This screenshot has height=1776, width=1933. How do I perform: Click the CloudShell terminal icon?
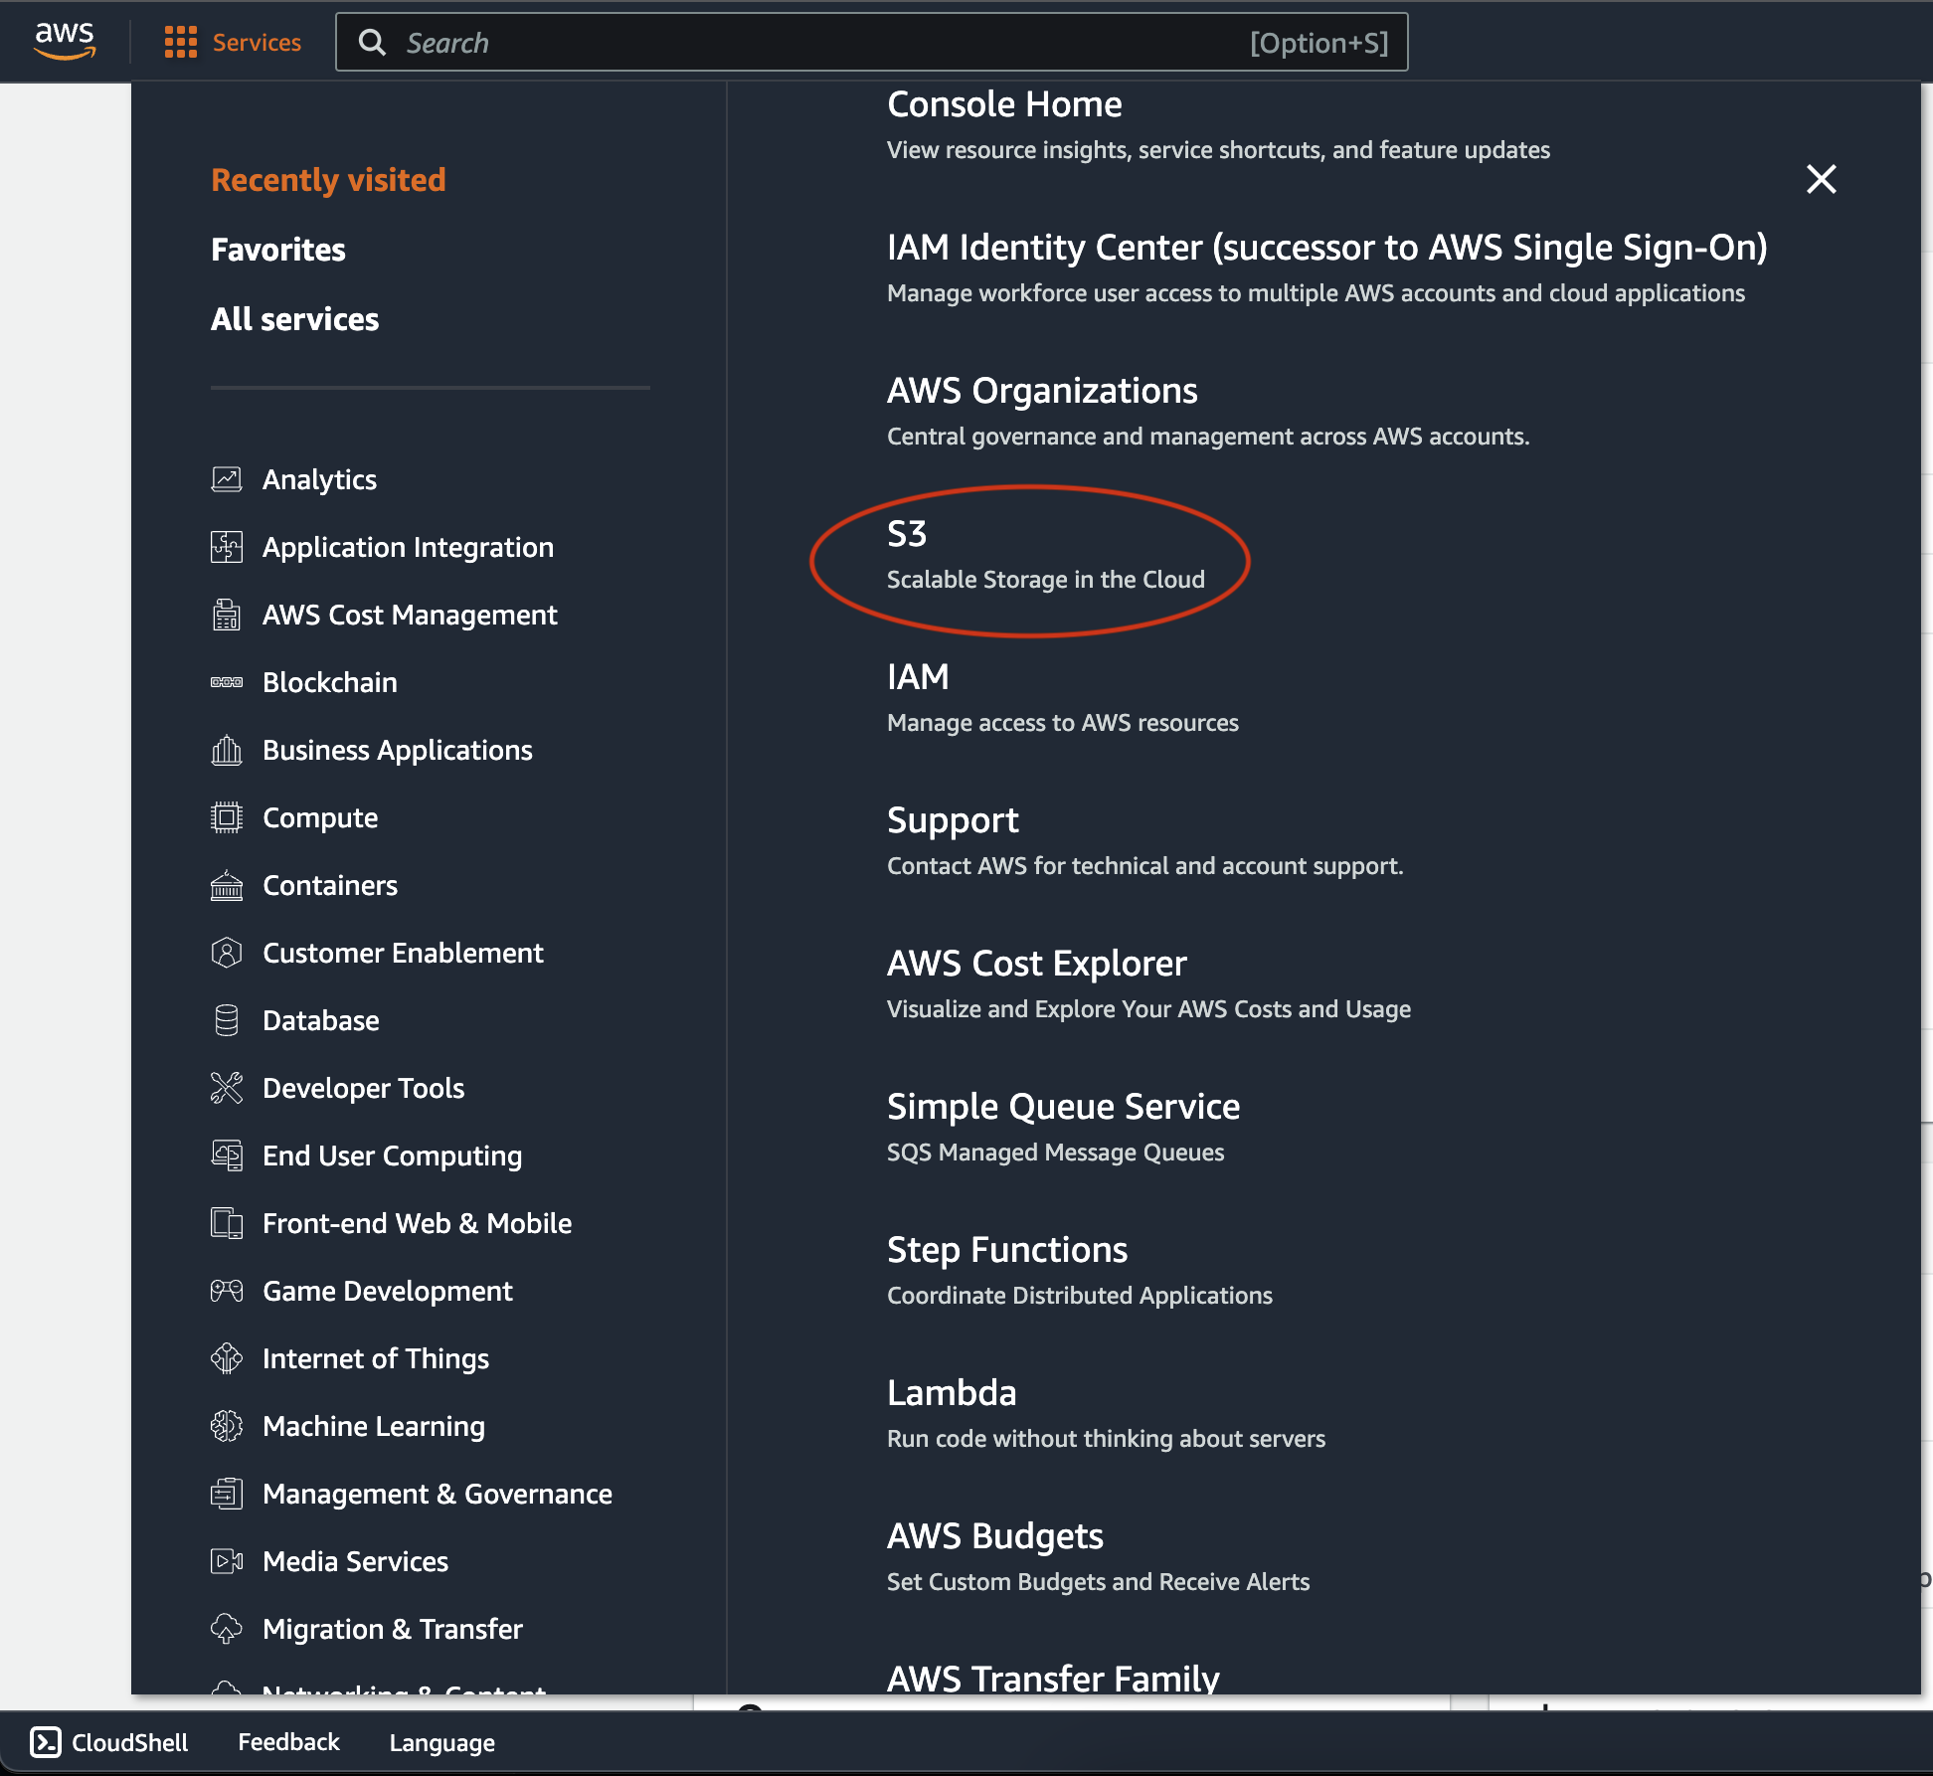click(46, 1742)
